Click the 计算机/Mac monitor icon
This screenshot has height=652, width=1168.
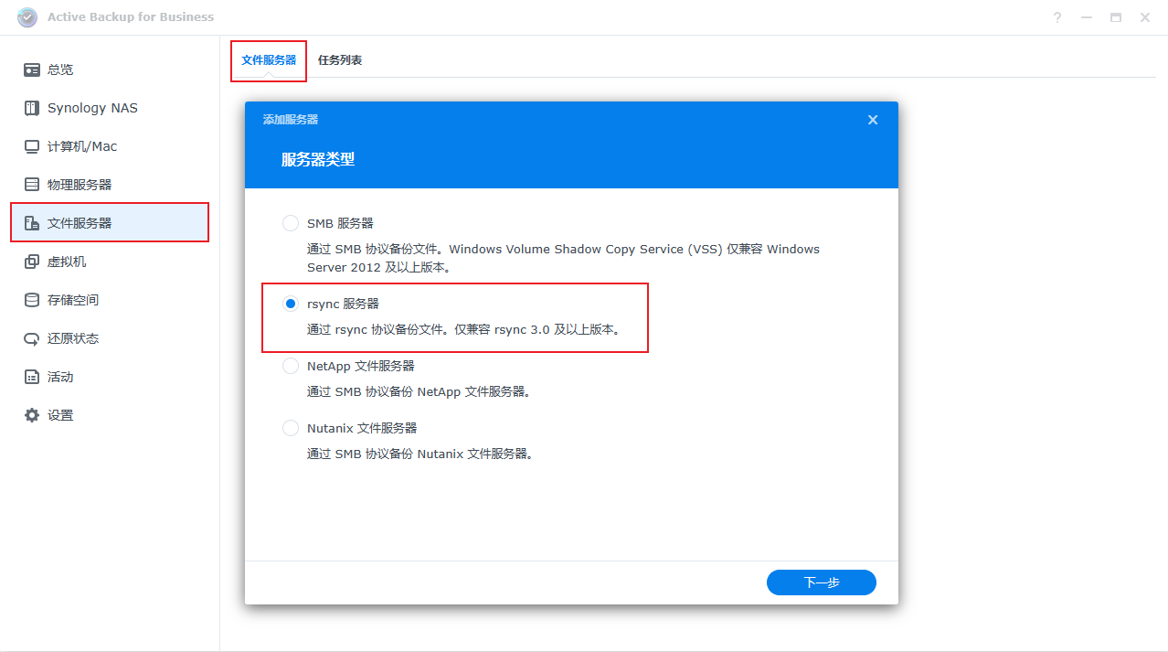coord(32,146)
